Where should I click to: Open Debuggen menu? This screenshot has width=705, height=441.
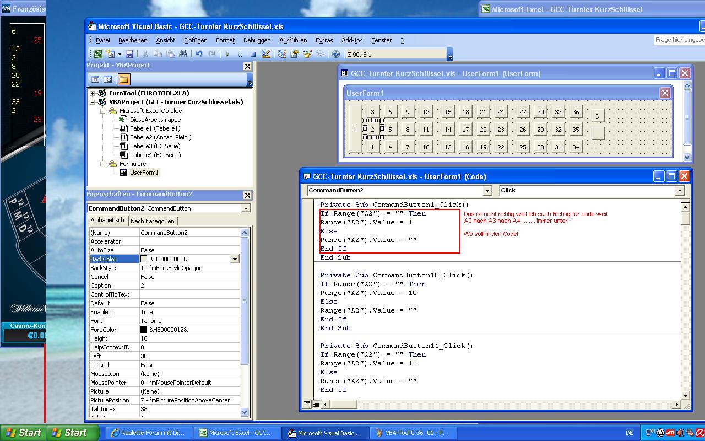[x=257, y=40]
